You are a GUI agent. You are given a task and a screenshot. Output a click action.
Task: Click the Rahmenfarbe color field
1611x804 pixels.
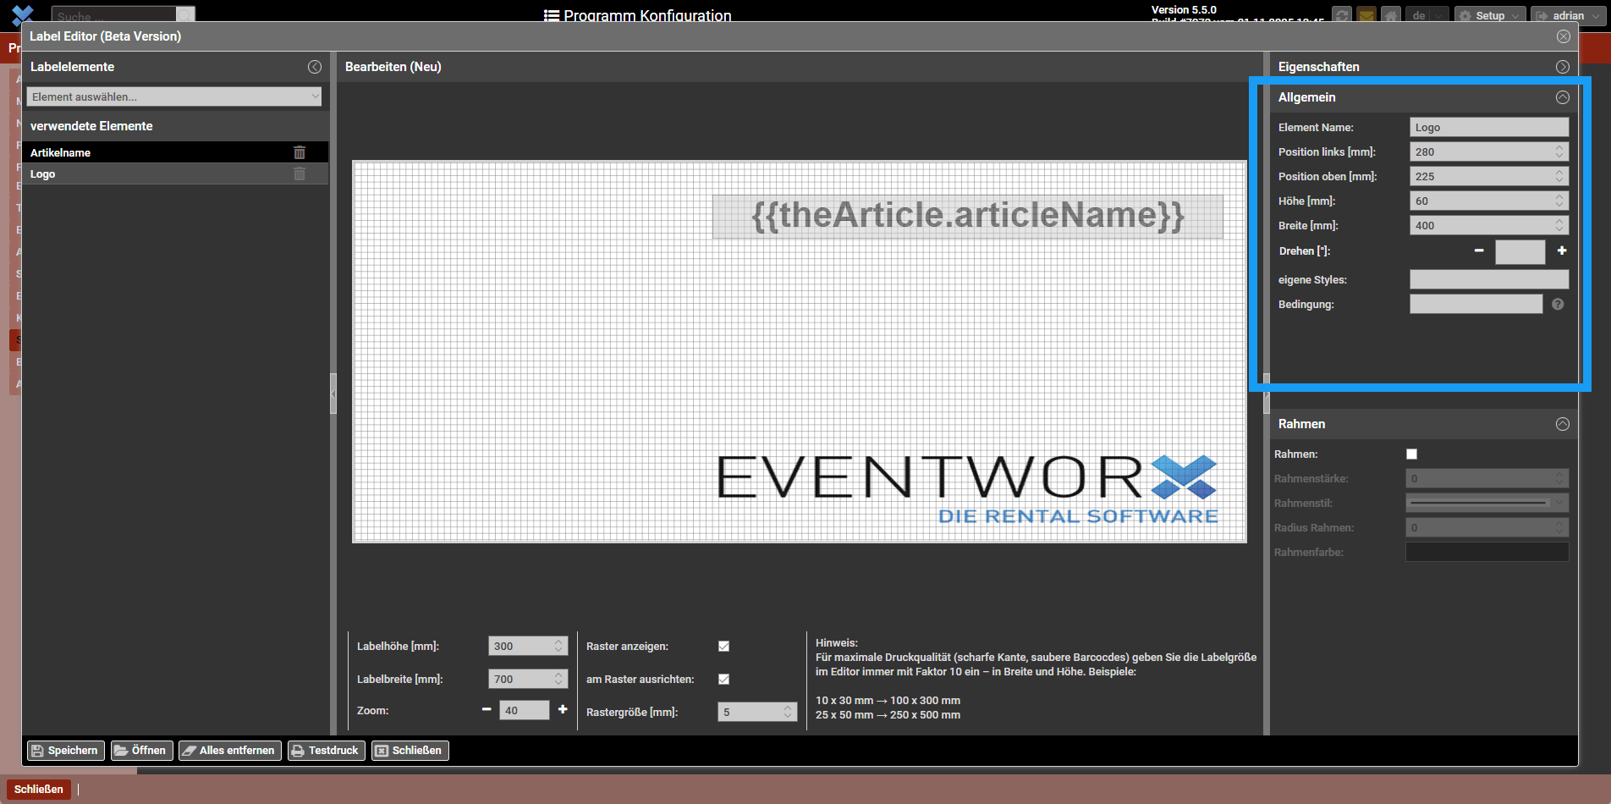point(1487,553)
